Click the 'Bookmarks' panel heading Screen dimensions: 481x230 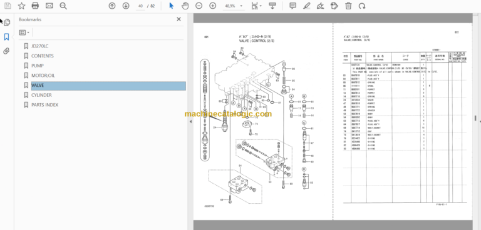pos(30,19)
